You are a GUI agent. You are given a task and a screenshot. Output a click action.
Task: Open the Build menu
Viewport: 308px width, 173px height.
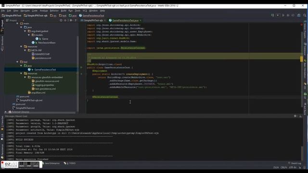pos(64,11)
